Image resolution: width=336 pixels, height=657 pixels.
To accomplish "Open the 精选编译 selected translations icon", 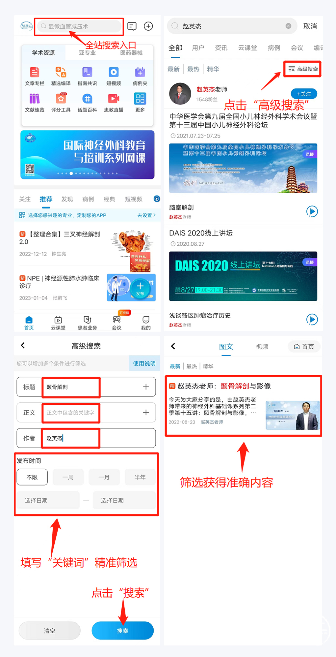I will tap(61, 72).
